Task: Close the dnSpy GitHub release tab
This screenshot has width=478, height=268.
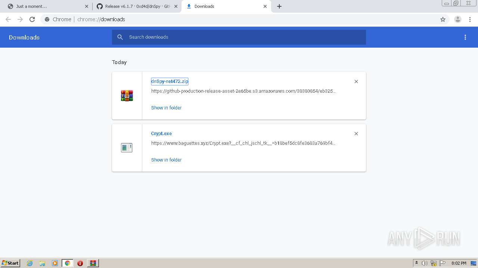Action: coord(176,6)
